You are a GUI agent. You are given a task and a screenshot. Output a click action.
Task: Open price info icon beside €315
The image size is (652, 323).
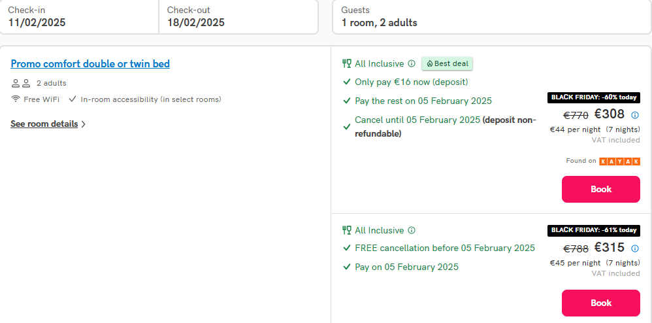[635, 248]
